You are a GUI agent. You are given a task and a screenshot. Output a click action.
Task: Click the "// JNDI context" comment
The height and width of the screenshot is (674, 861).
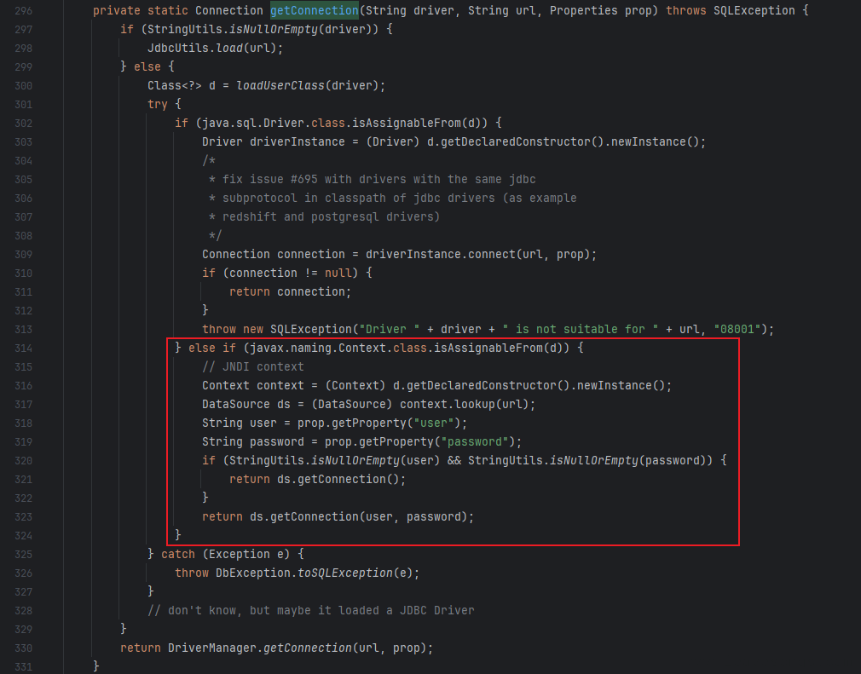click(x=252, y=366)
